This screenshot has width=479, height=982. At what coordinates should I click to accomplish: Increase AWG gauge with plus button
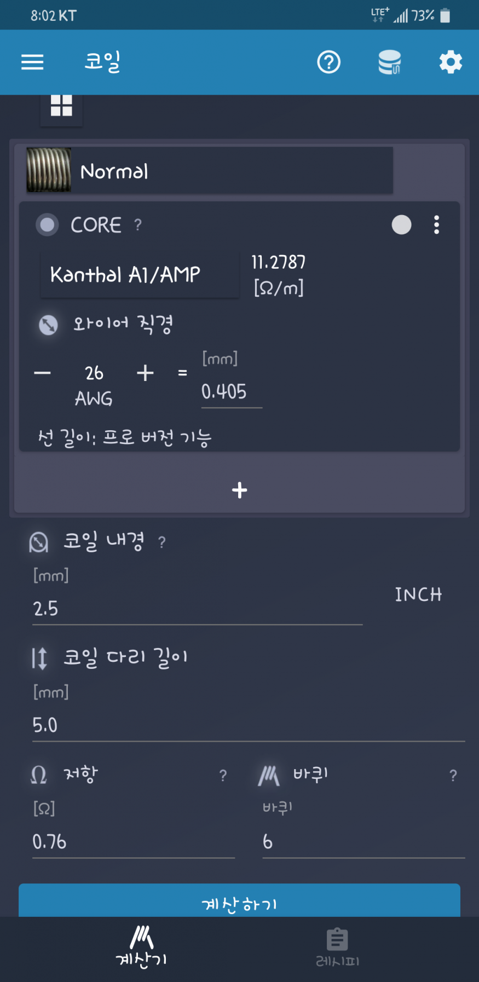click(145, 373)
